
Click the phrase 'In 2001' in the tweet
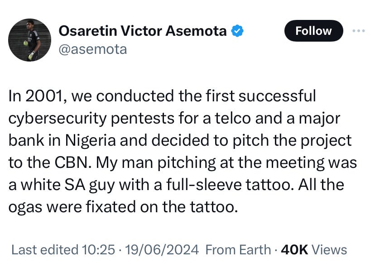click(36, 96)
